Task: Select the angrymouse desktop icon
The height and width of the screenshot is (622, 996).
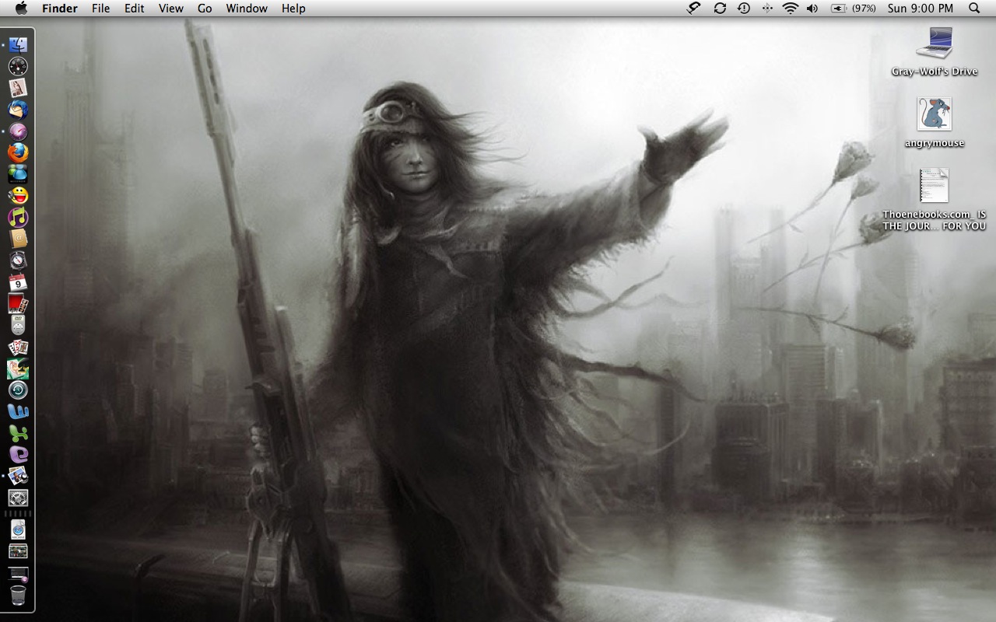Action: click(x=935, y=123)
